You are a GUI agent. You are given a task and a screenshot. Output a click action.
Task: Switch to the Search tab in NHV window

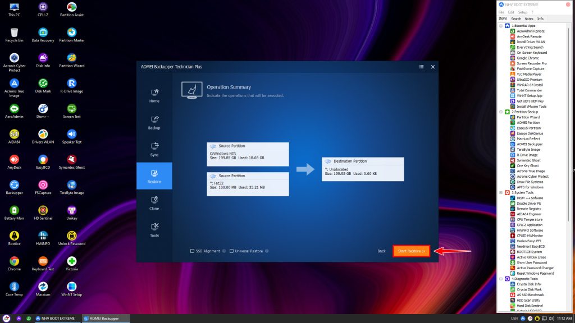pyautogui.click(x=516, y=19)
